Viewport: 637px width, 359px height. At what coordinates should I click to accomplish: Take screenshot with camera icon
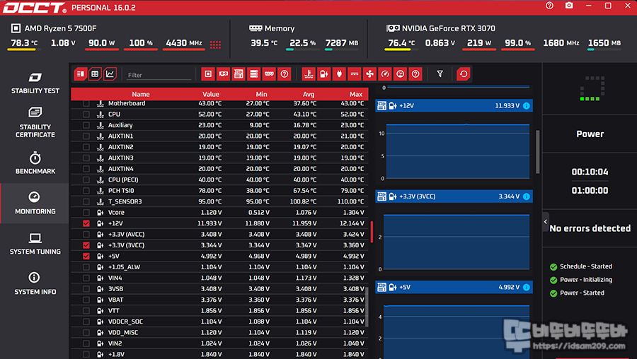[x=569, y=6]
